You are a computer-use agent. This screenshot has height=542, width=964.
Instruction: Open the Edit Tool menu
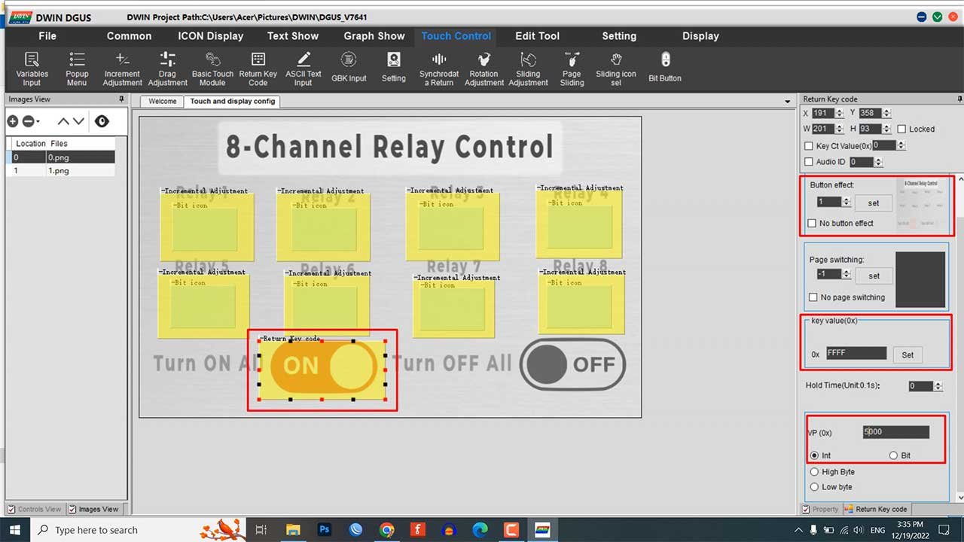(x=537, y=36)
